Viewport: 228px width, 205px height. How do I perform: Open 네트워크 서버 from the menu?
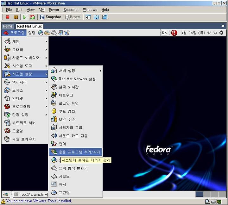click(25, 123)
